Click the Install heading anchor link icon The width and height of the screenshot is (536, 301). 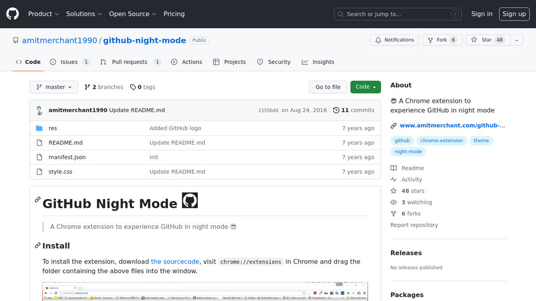(38, 246)
